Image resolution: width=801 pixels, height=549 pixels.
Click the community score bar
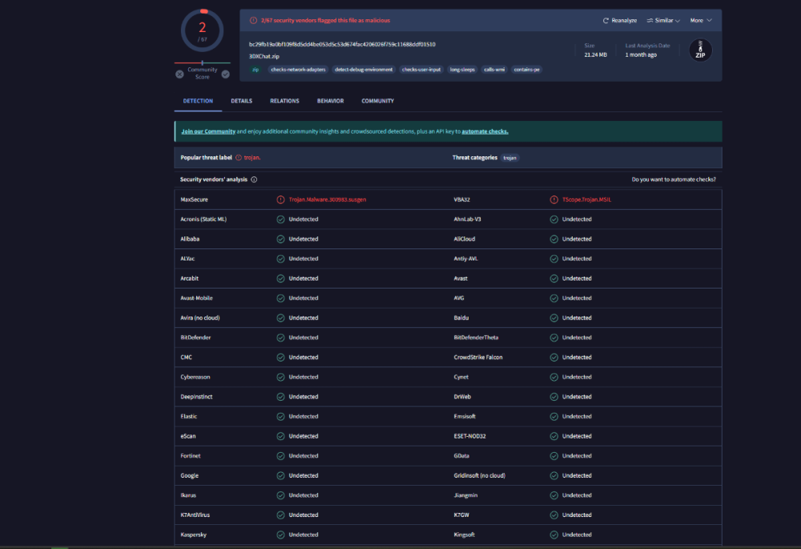(203, 63)
